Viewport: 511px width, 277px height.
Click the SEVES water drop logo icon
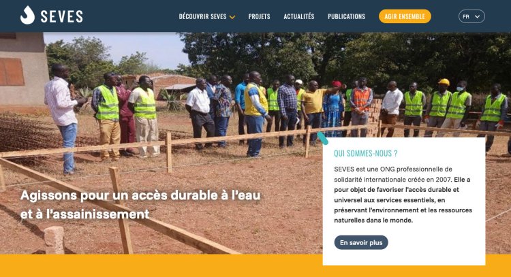pyautogui.click(x=27, y=15)
